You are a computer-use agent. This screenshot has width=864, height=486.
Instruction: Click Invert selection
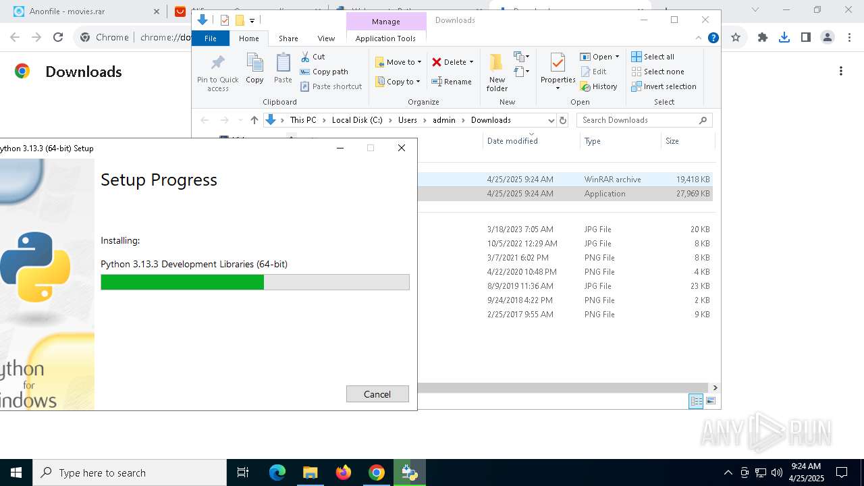click(664, 86)
